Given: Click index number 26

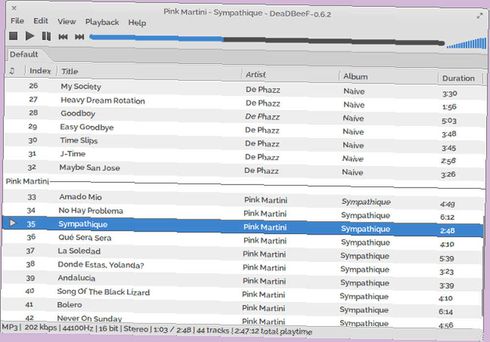Looking at the screenshot, I should [x=33, y=86].
